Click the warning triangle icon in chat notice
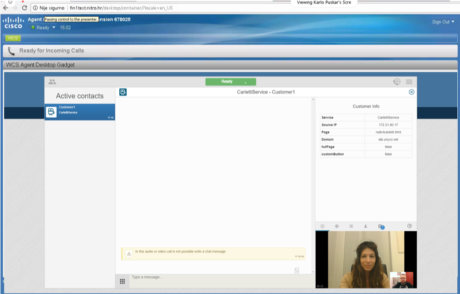The width and height of the screenshot is (460, 294). point(129,254)
